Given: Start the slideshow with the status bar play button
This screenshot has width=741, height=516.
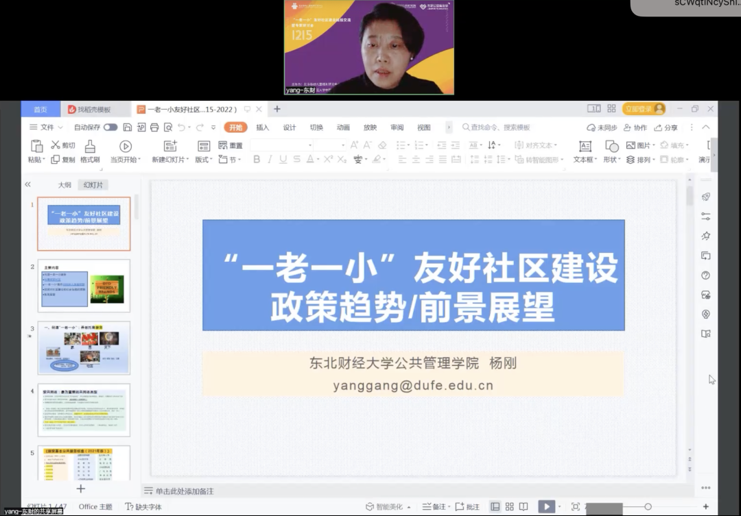Looking at the screenshot, I should point(547,506).
